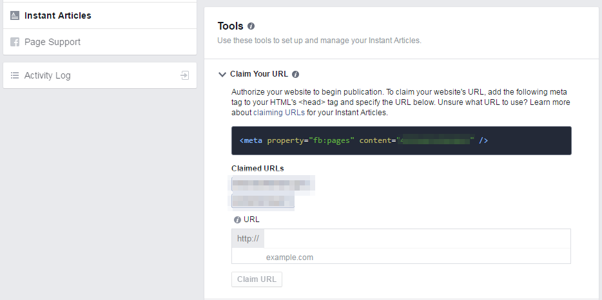
Task: Open the Page Support menu item
Action: point(100,42)
